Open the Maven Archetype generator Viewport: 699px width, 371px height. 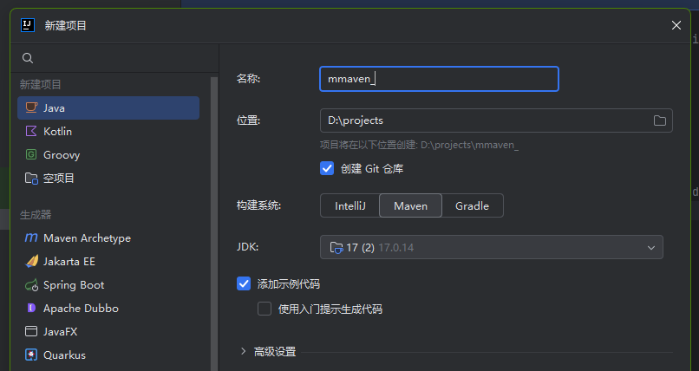[x=87, y=238]
